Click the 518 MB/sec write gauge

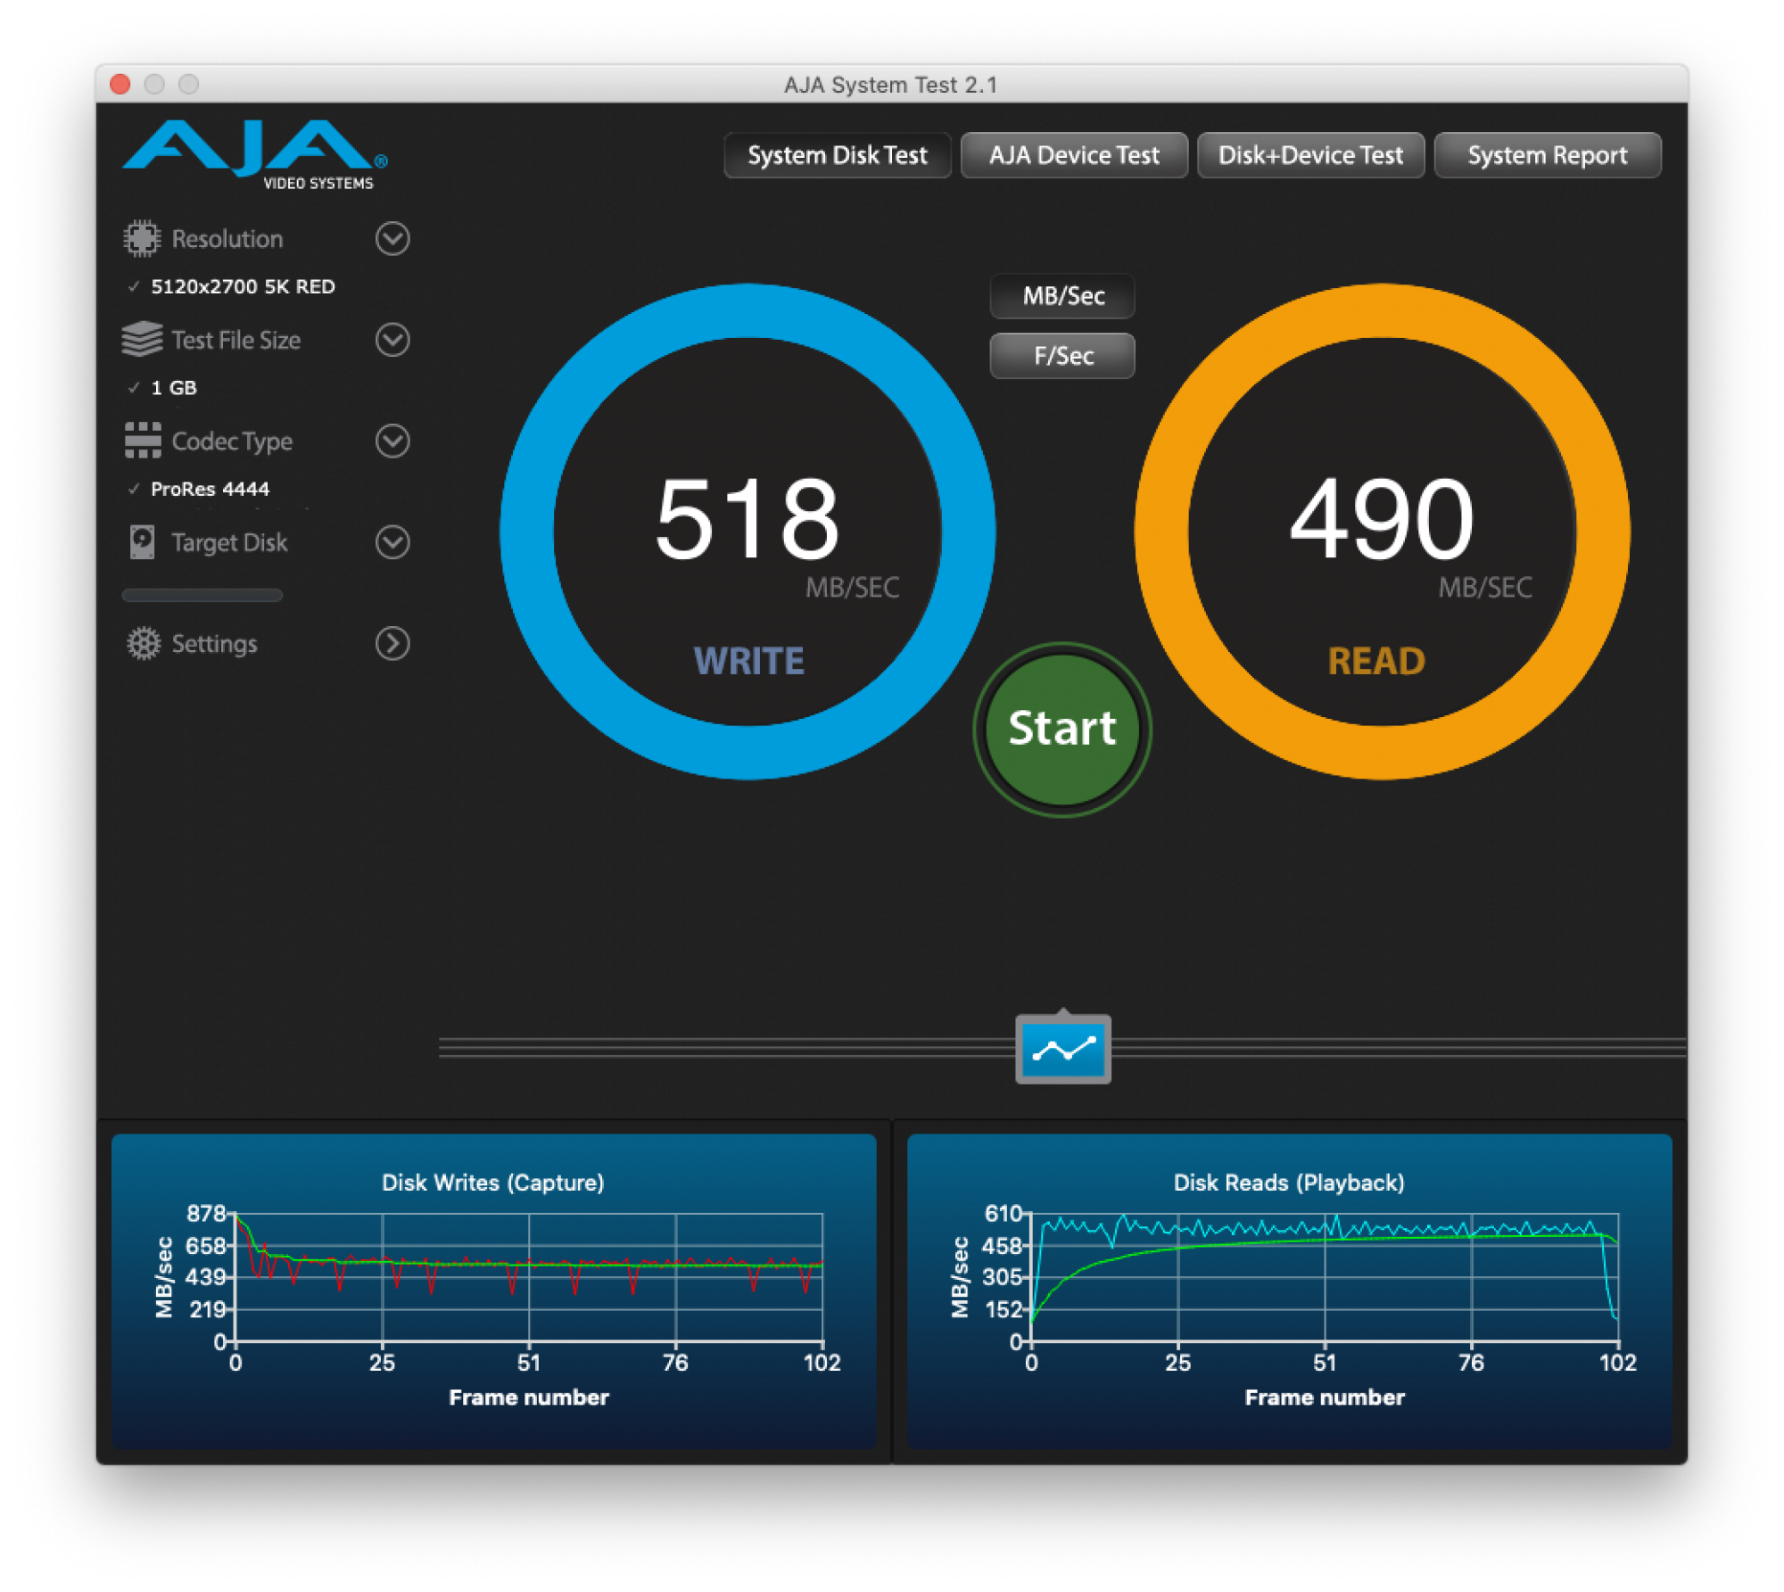(x=747, y=532)
